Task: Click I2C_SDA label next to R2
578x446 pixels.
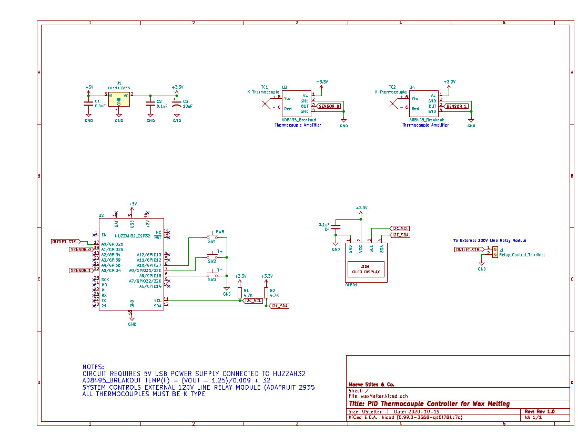Action: click(279, 306)
